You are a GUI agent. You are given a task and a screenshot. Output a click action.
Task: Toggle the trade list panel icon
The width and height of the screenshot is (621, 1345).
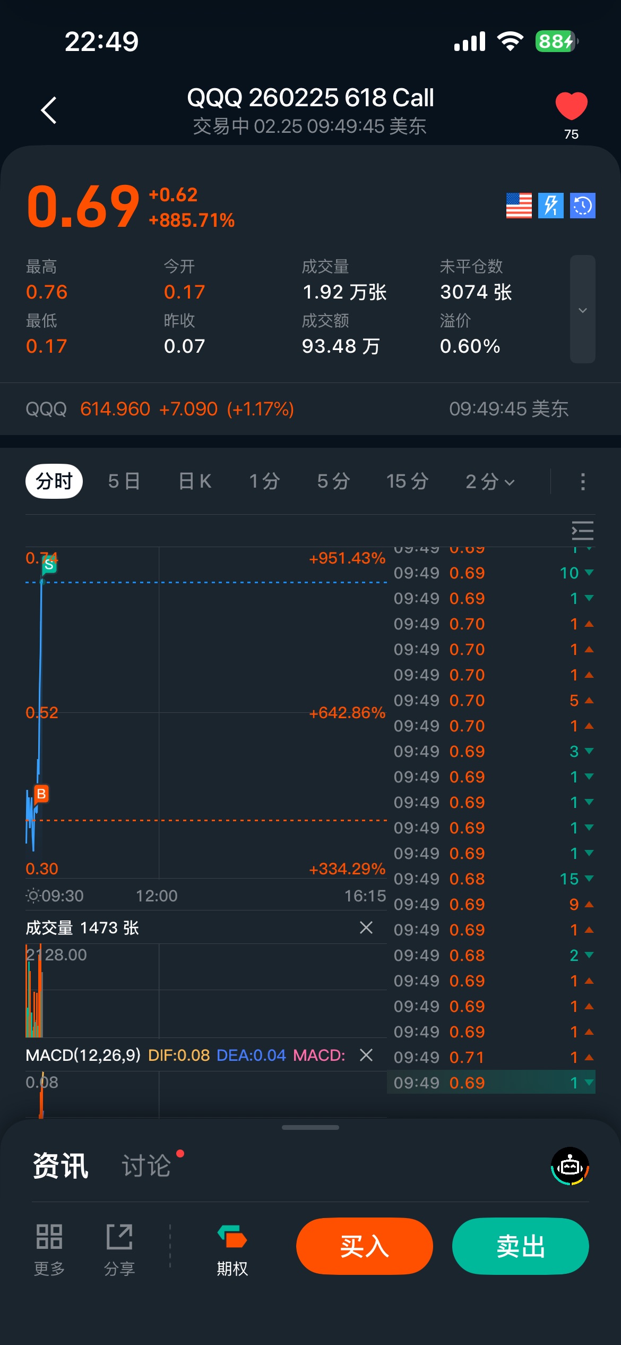582,531
